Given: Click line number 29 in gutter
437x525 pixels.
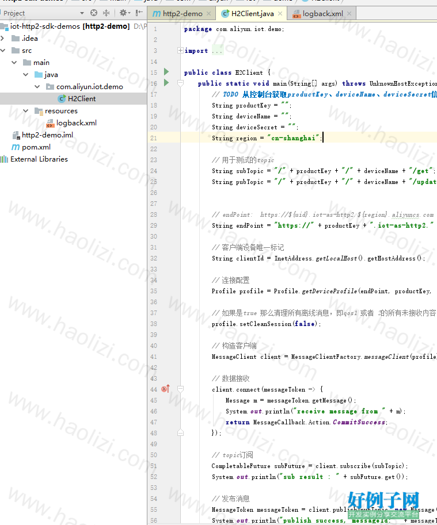Looking at the screenshot, I should (x=154, y=225).
